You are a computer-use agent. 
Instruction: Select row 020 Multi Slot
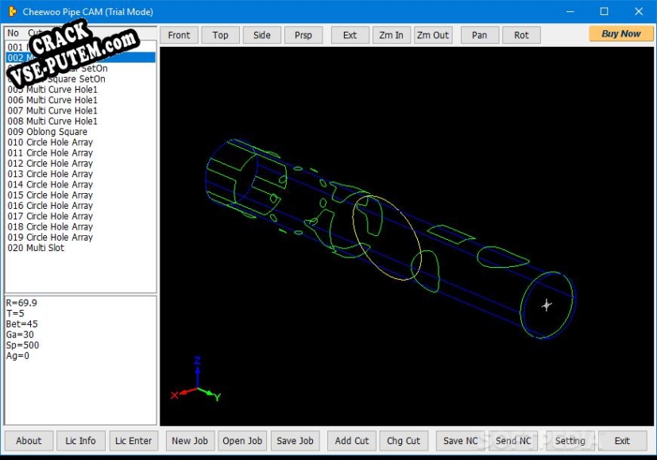point(80,248)
